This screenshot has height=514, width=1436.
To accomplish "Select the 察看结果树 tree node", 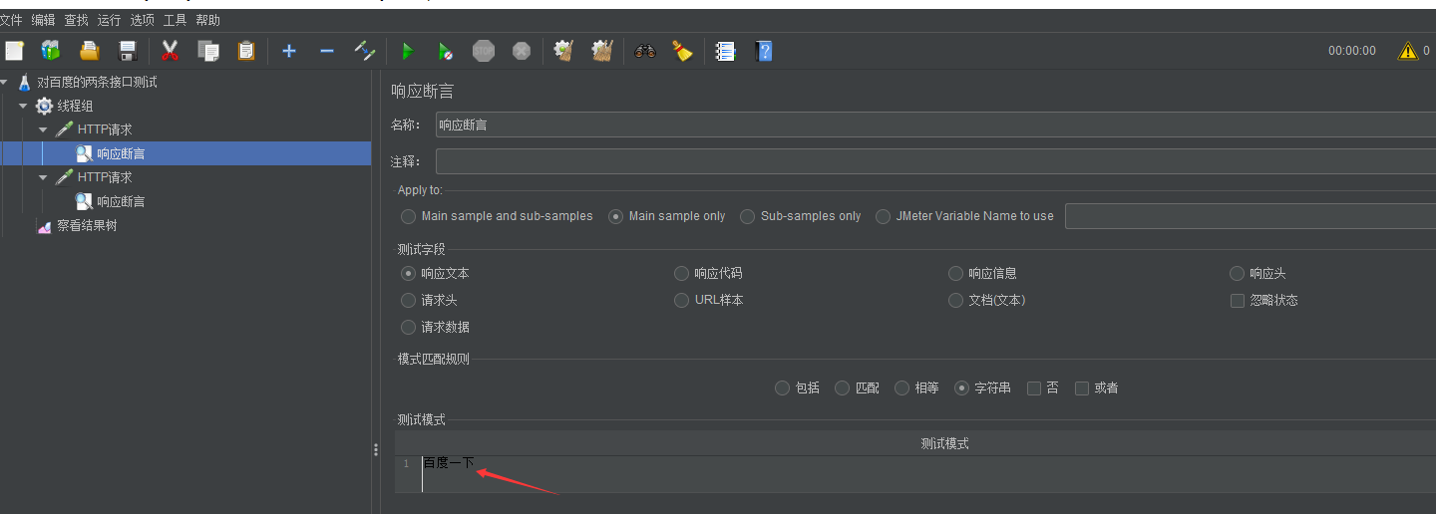I will pyautogui.click(x=87, y=225).
